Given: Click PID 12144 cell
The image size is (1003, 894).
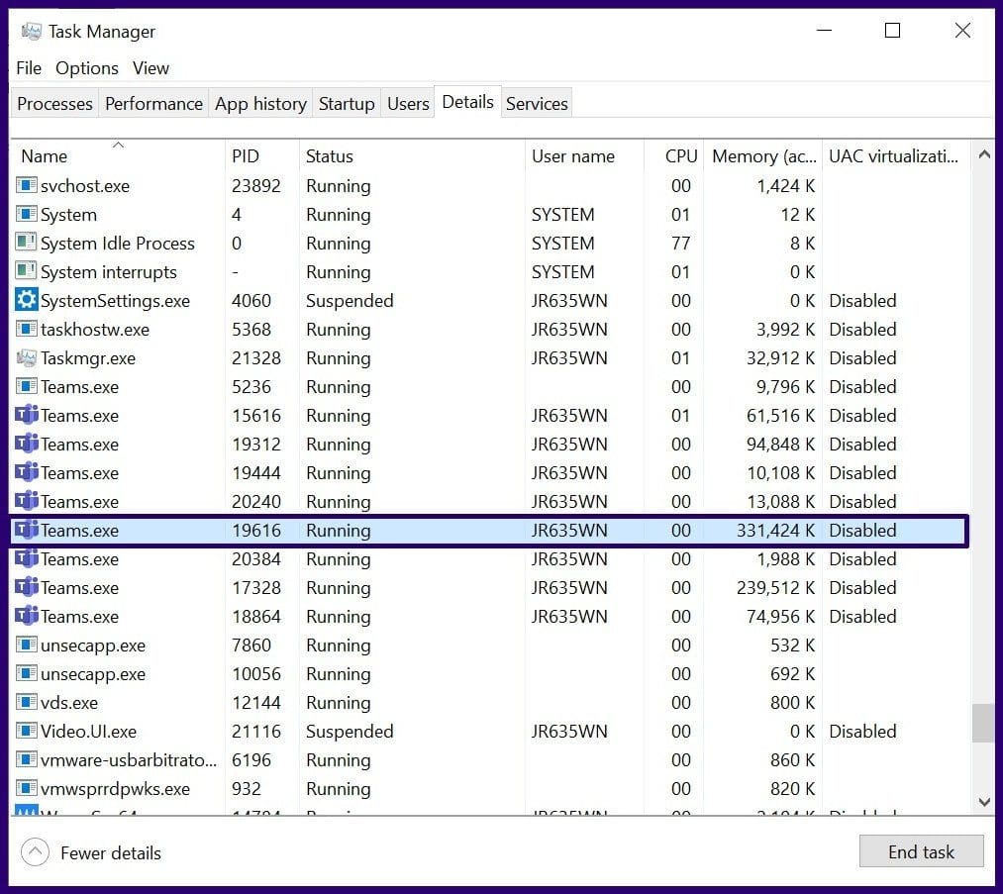Looking at the screenshot, I should click(x=255, y=702).
